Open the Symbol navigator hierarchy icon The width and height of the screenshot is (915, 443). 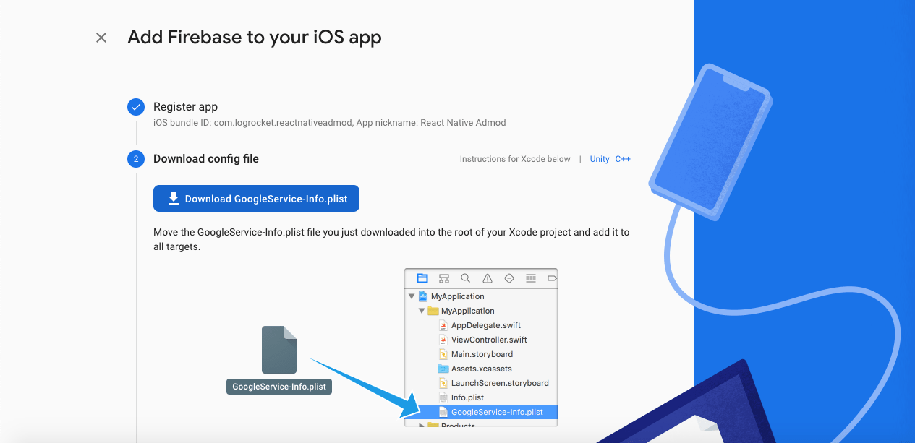point(443,278)
